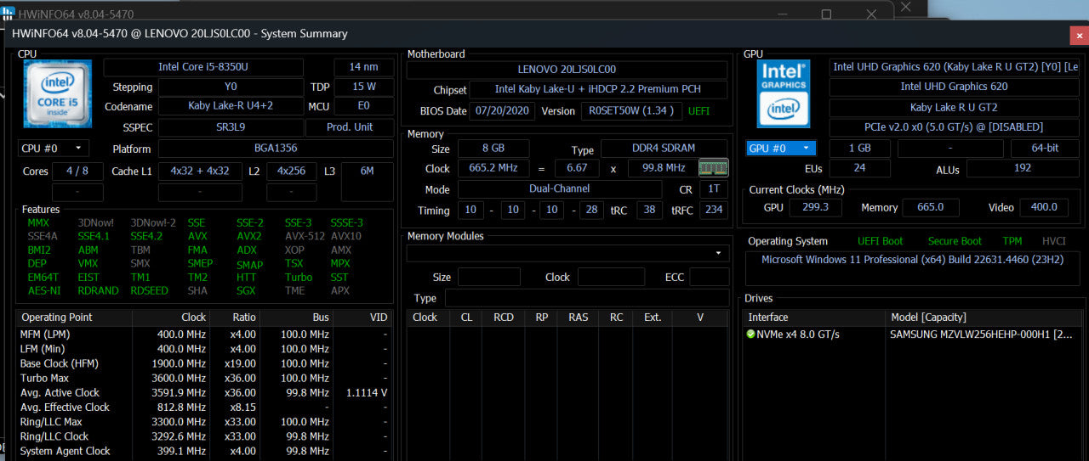Click the Cores 4 / 8 value
The width and height of the screenshot is (1089, 461).
[x=77, y=171]
